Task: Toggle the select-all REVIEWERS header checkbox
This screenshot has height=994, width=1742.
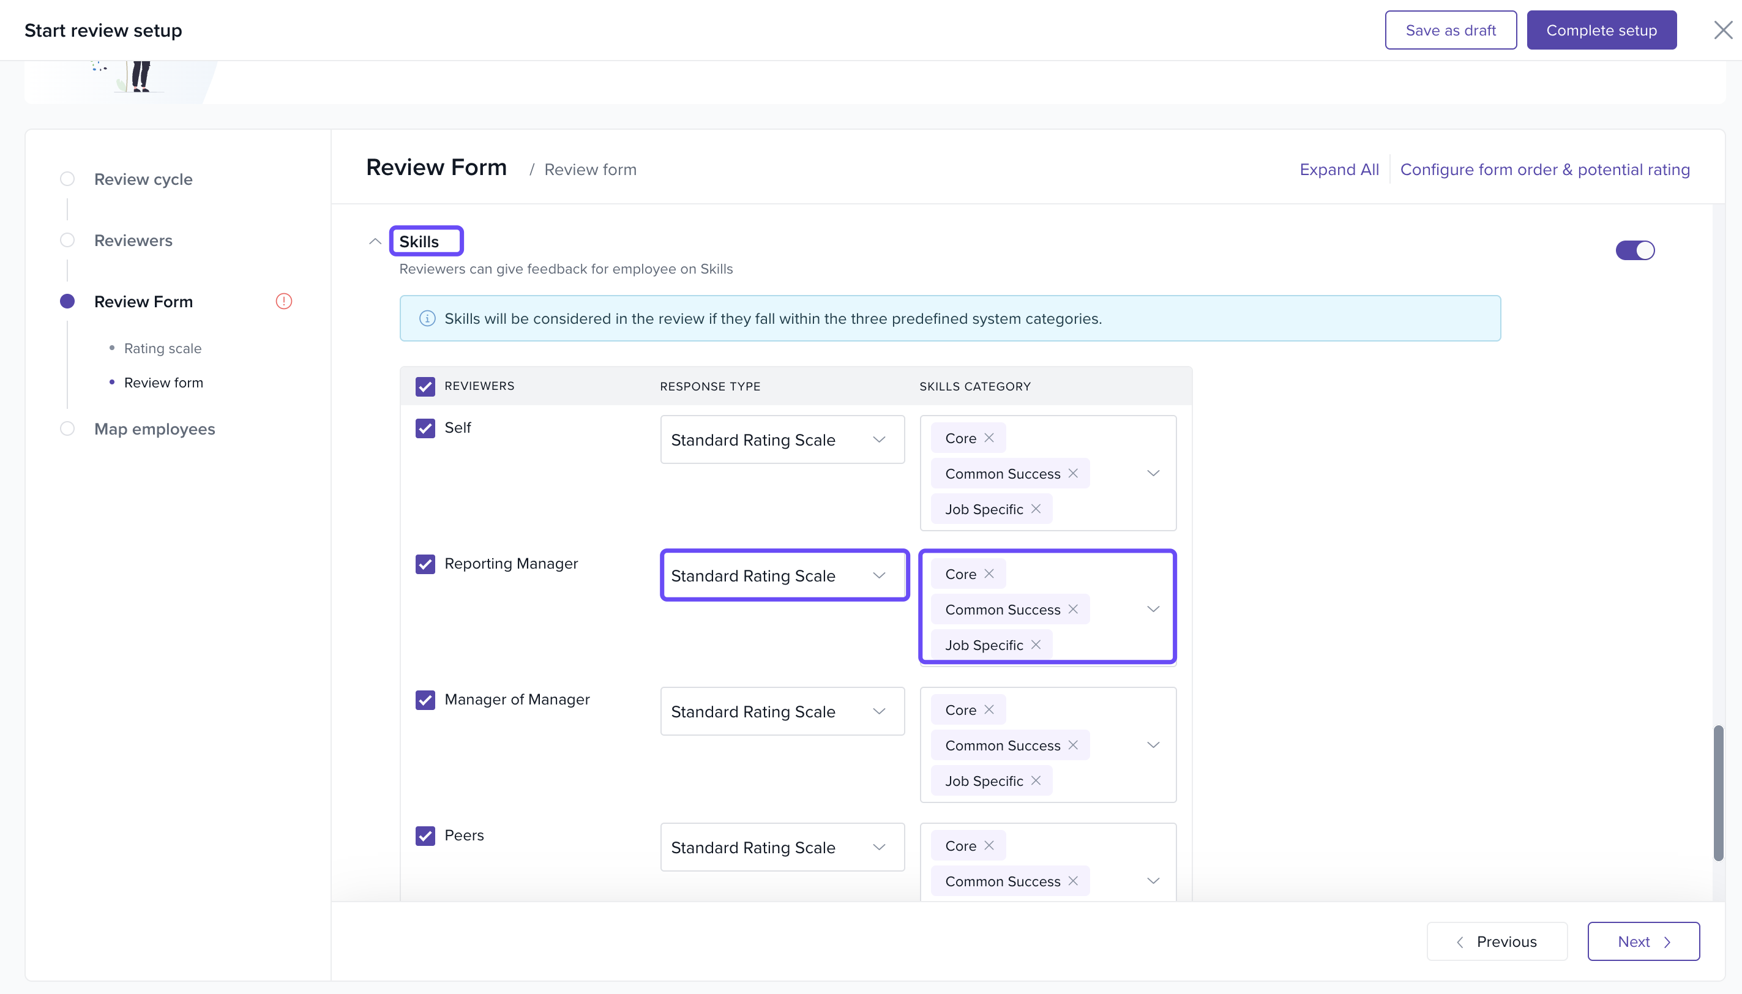Action: pos(425,386)
